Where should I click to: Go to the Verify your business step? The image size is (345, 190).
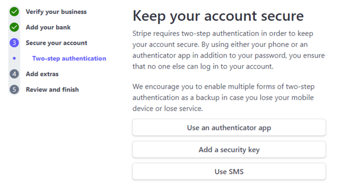coord(56,11)
